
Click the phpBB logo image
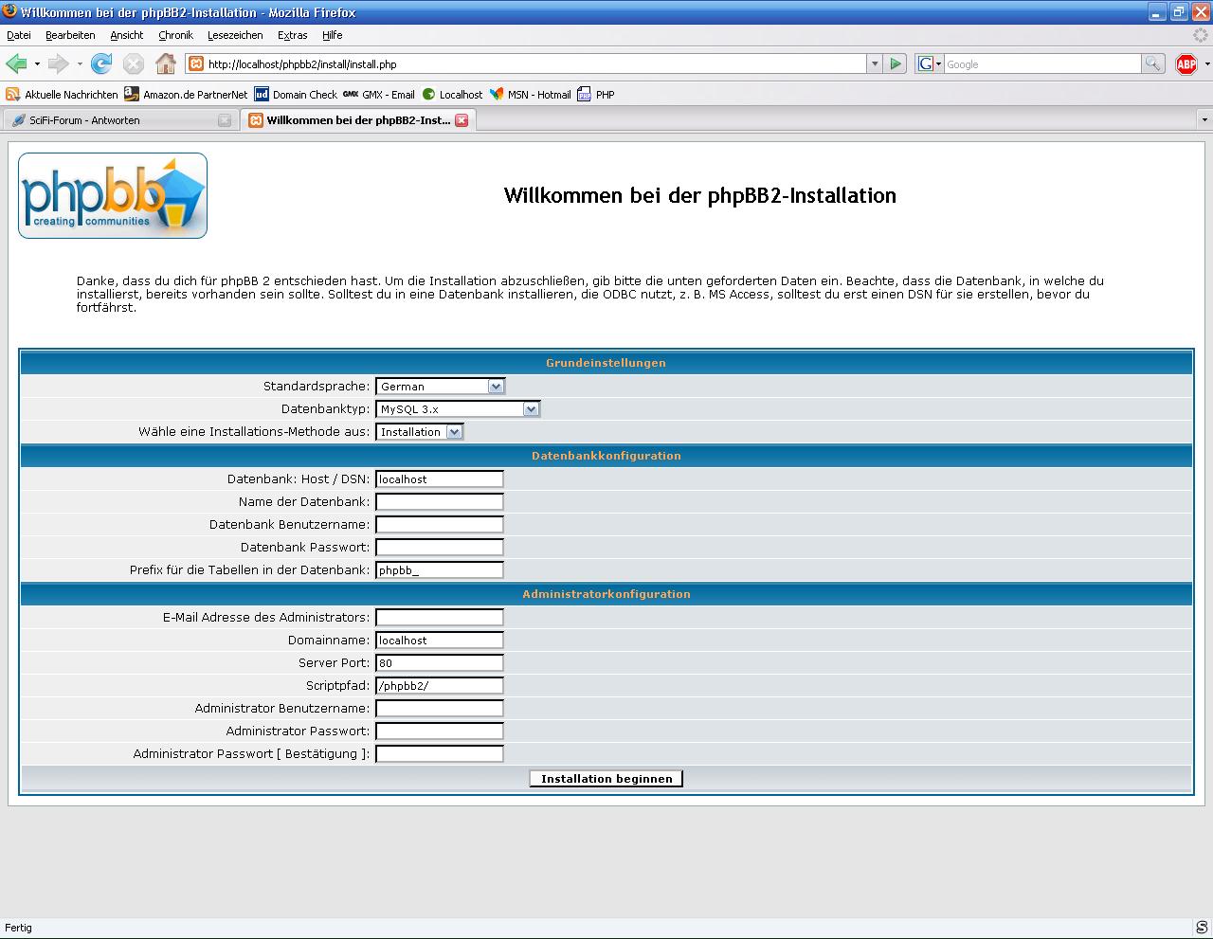tap(113, 196)
